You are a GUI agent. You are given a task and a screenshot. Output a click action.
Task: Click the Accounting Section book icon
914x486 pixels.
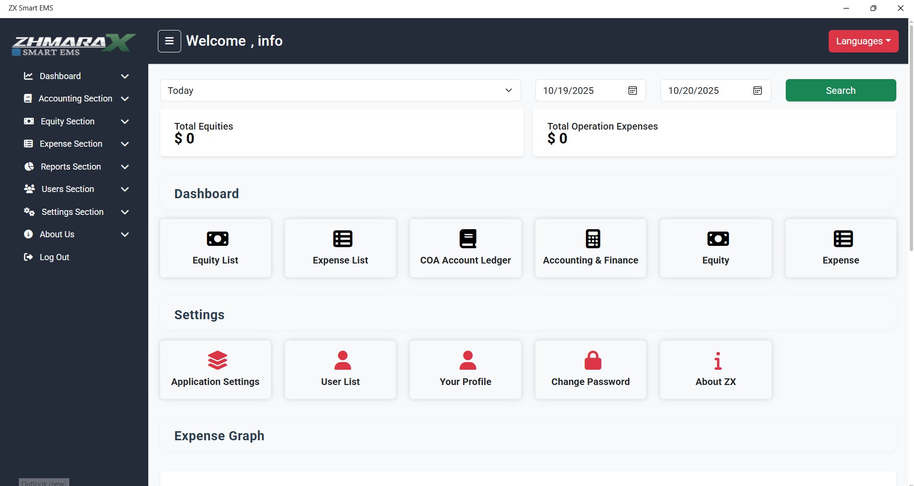pyautogui.click(x=28, y=99)
